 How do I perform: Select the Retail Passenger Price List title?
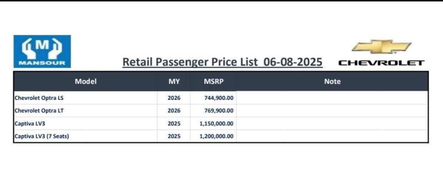tap(223, 62)
